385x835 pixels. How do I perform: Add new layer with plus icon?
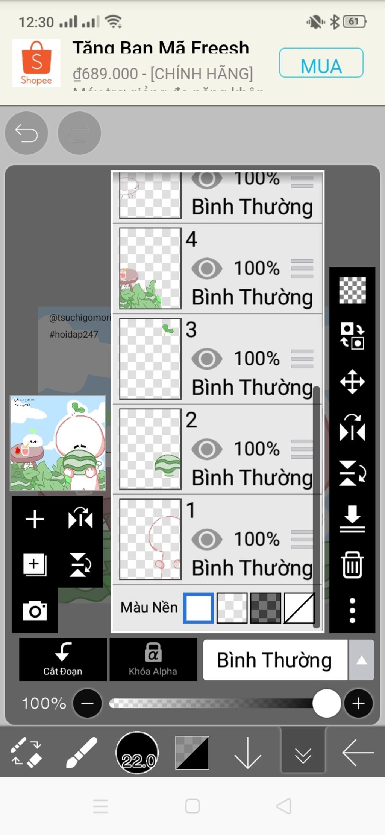pyautogui.click(x=35, y=519)
